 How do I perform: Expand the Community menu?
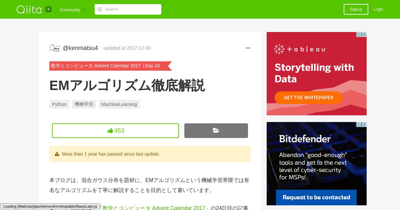click(x=72, y=10)
